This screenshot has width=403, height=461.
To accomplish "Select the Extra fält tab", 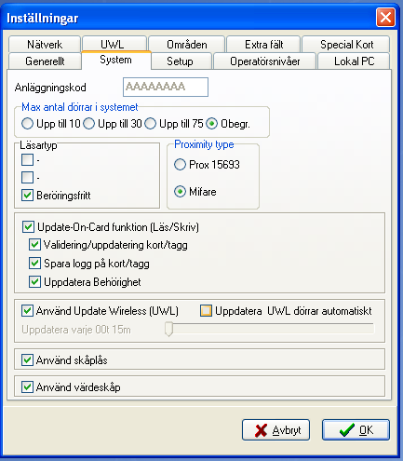I will (x=263, y=45).
